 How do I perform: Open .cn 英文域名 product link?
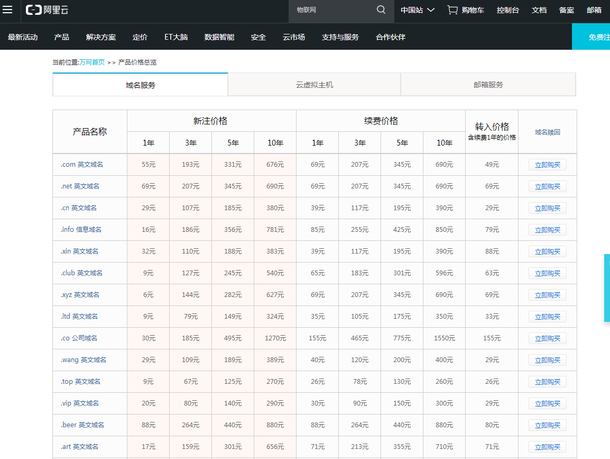pyautogui.click(x=79, y=208)
